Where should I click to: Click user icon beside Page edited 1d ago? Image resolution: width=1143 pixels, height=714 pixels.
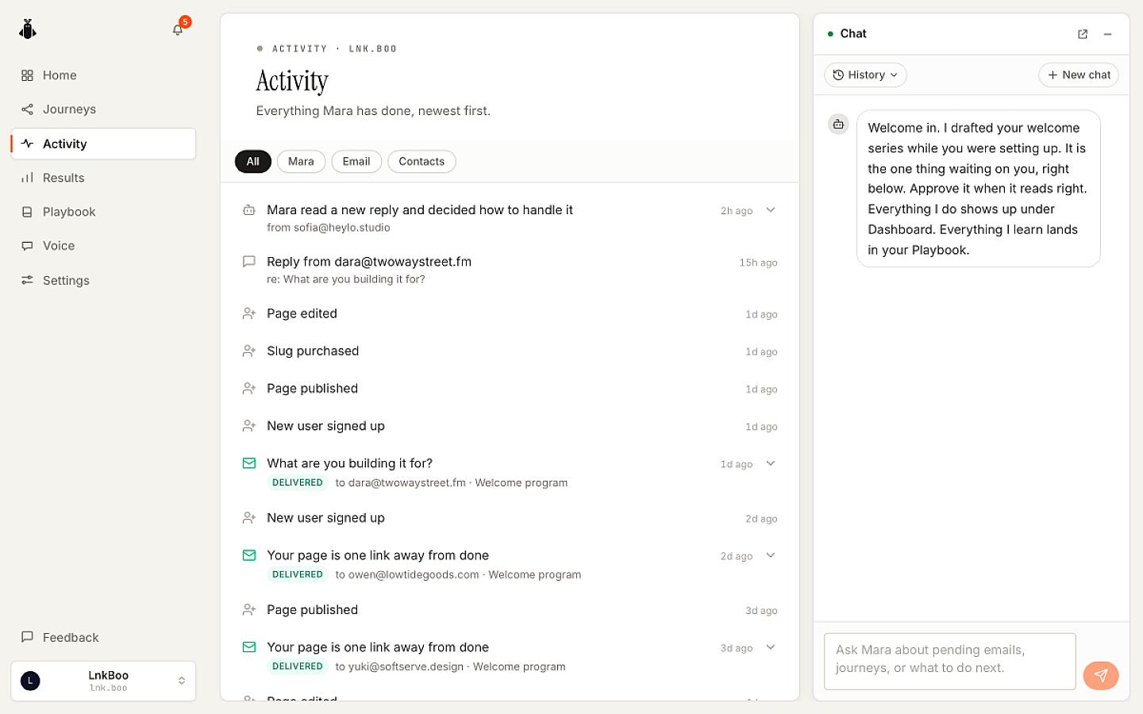click(x=249, y=314)
